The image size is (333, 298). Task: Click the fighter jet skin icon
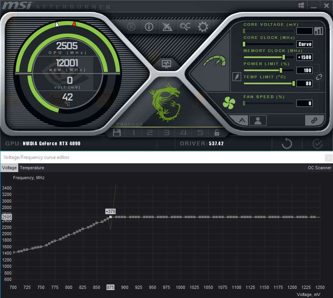[167, 27]
